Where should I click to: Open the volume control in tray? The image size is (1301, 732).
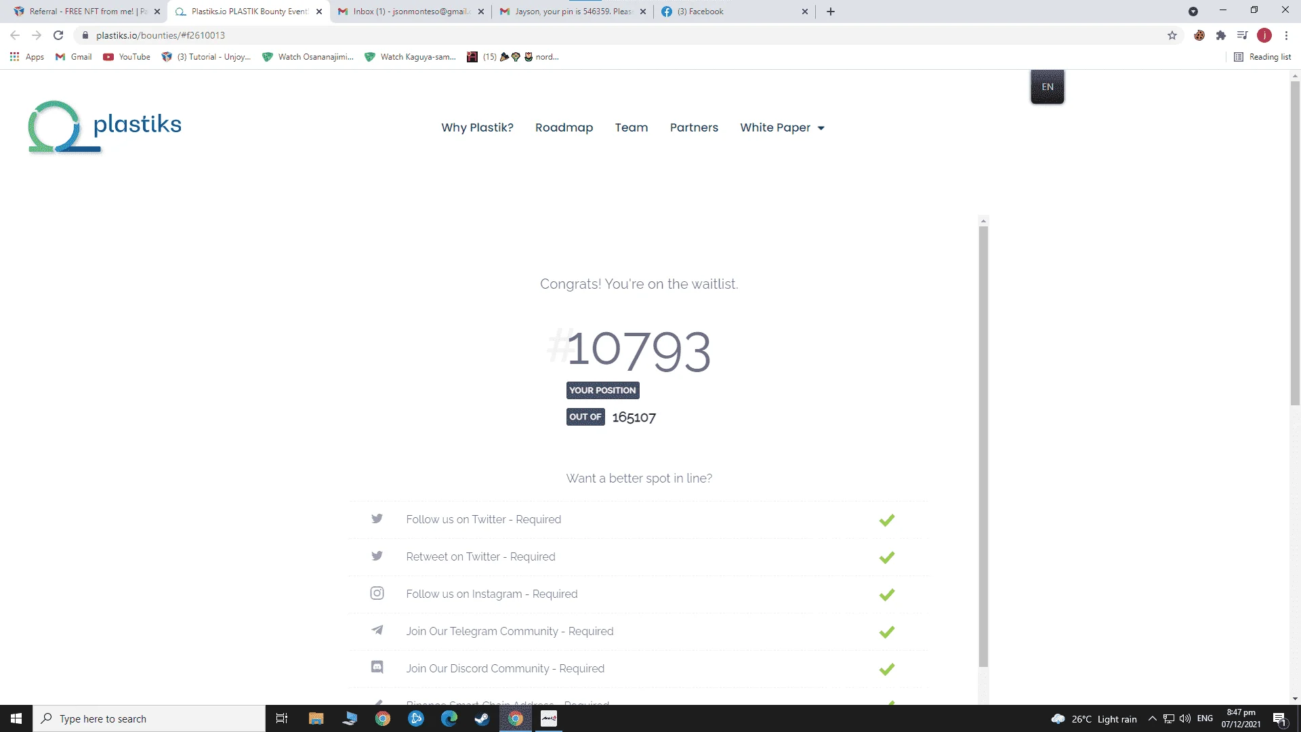(1185, 718)
